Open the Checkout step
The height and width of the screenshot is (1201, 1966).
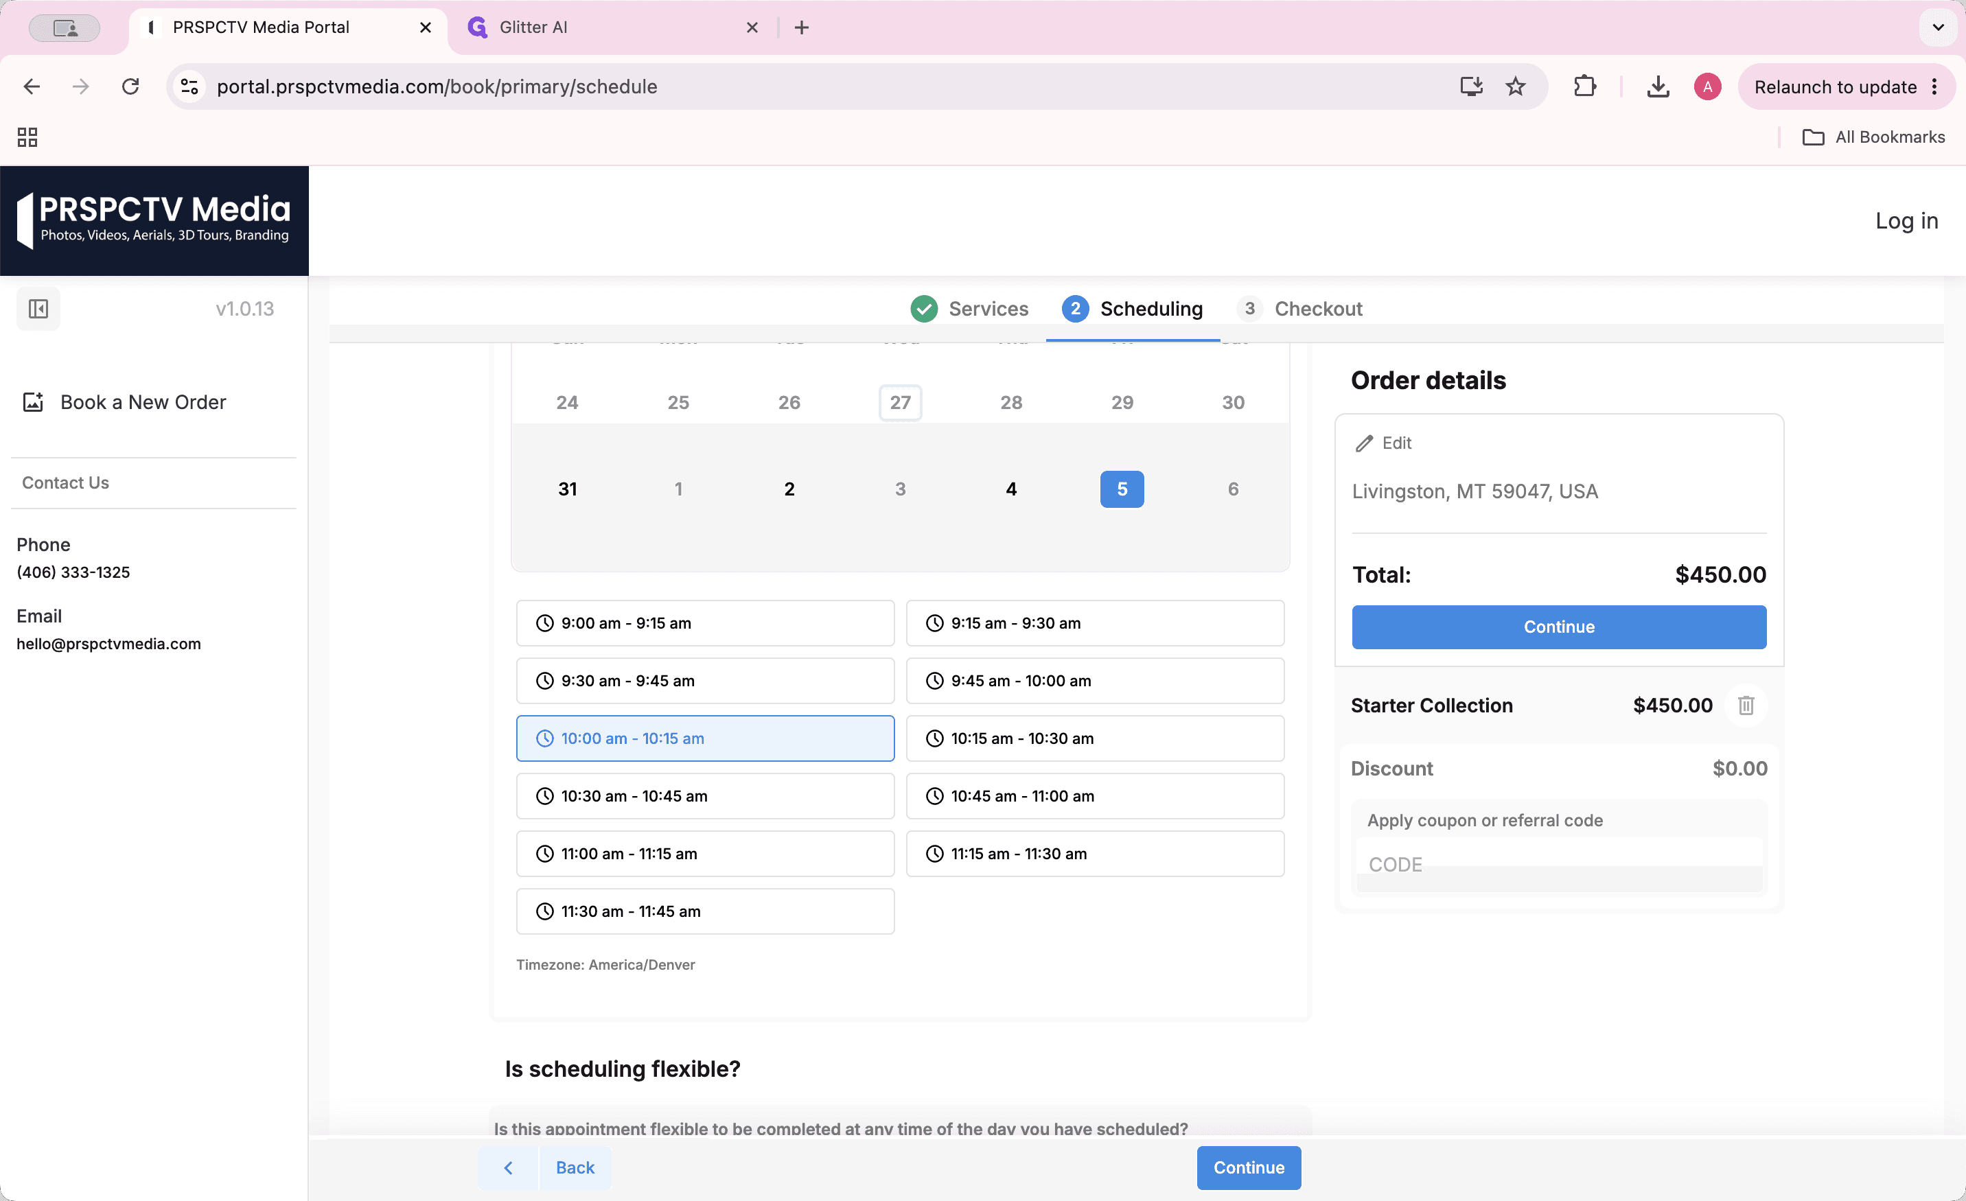pyautogui.click(x=1299, y=309)
